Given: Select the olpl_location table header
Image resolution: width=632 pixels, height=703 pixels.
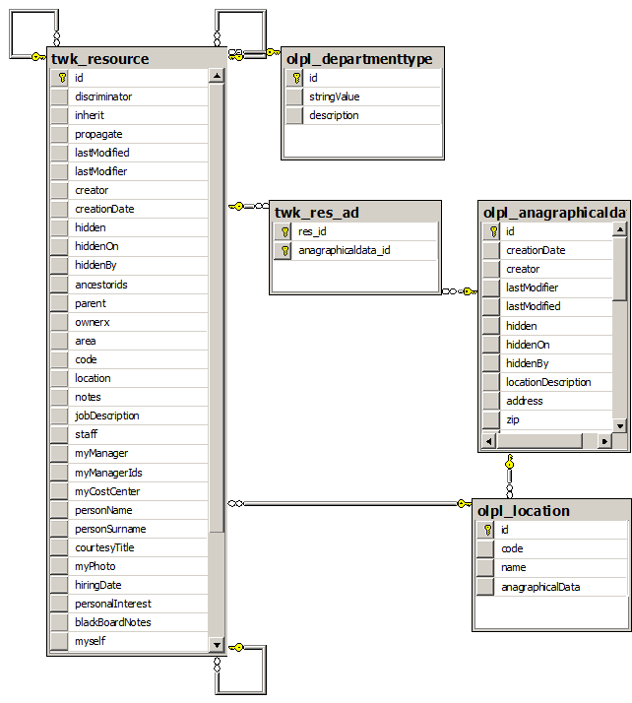Looking at the screenshot, I should point(551,511).
